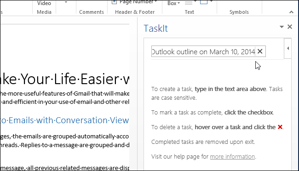Close the TaskIt pane
299x171 pixels.
coord(290,27)
